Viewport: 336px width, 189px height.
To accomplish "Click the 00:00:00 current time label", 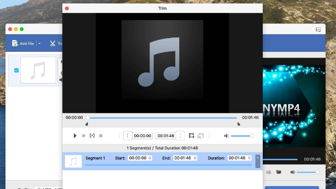I will click(74, 117).
